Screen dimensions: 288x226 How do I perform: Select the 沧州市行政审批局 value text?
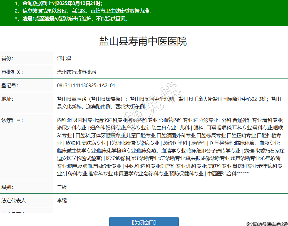point(76,72)
